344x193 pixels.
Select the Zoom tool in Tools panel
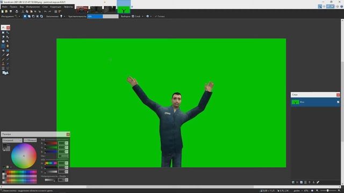click(x=8, y=41)
